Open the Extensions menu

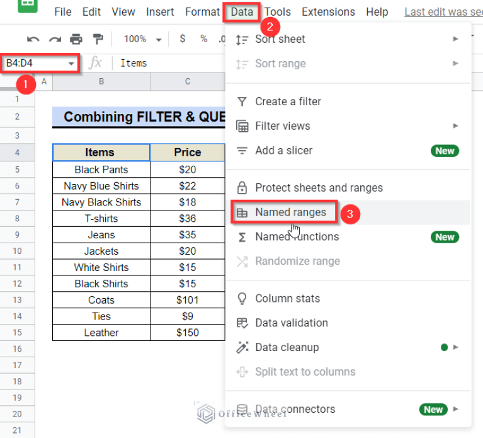click(x=328, y=12)
